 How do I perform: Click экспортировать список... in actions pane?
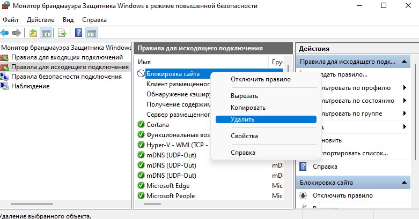coord(355,153)
